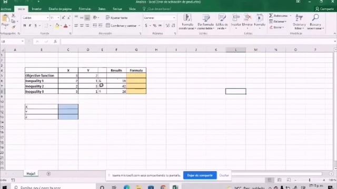Open Ordenar y filtrar icon

[x=299, y=18]
